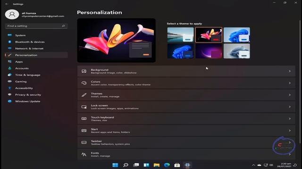Screen dimensions: 302x169
Task: Apply the light lake landscape theme
Action: pyautogui.click(x=180, y=35)
